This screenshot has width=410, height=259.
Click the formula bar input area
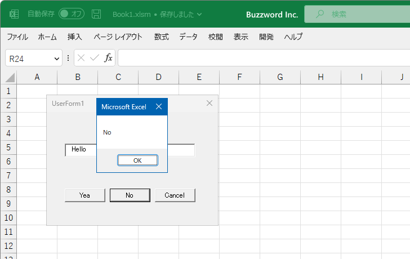click(264, 58)
